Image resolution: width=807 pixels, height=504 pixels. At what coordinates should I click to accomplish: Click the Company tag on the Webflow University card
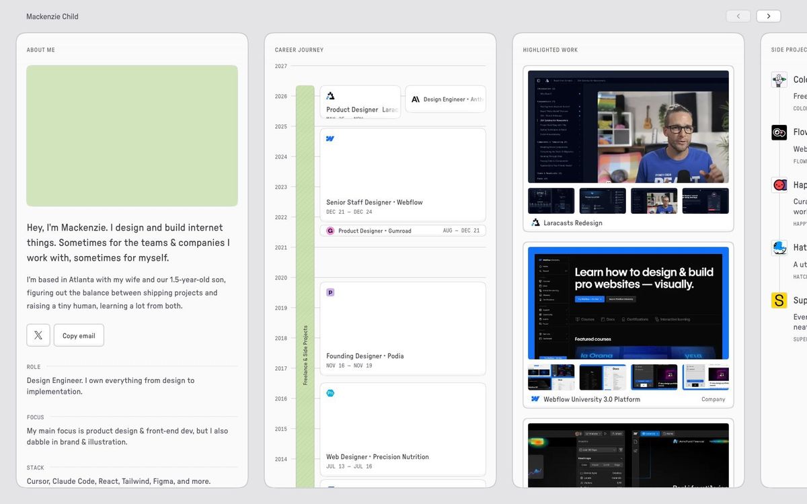[714, 399]
